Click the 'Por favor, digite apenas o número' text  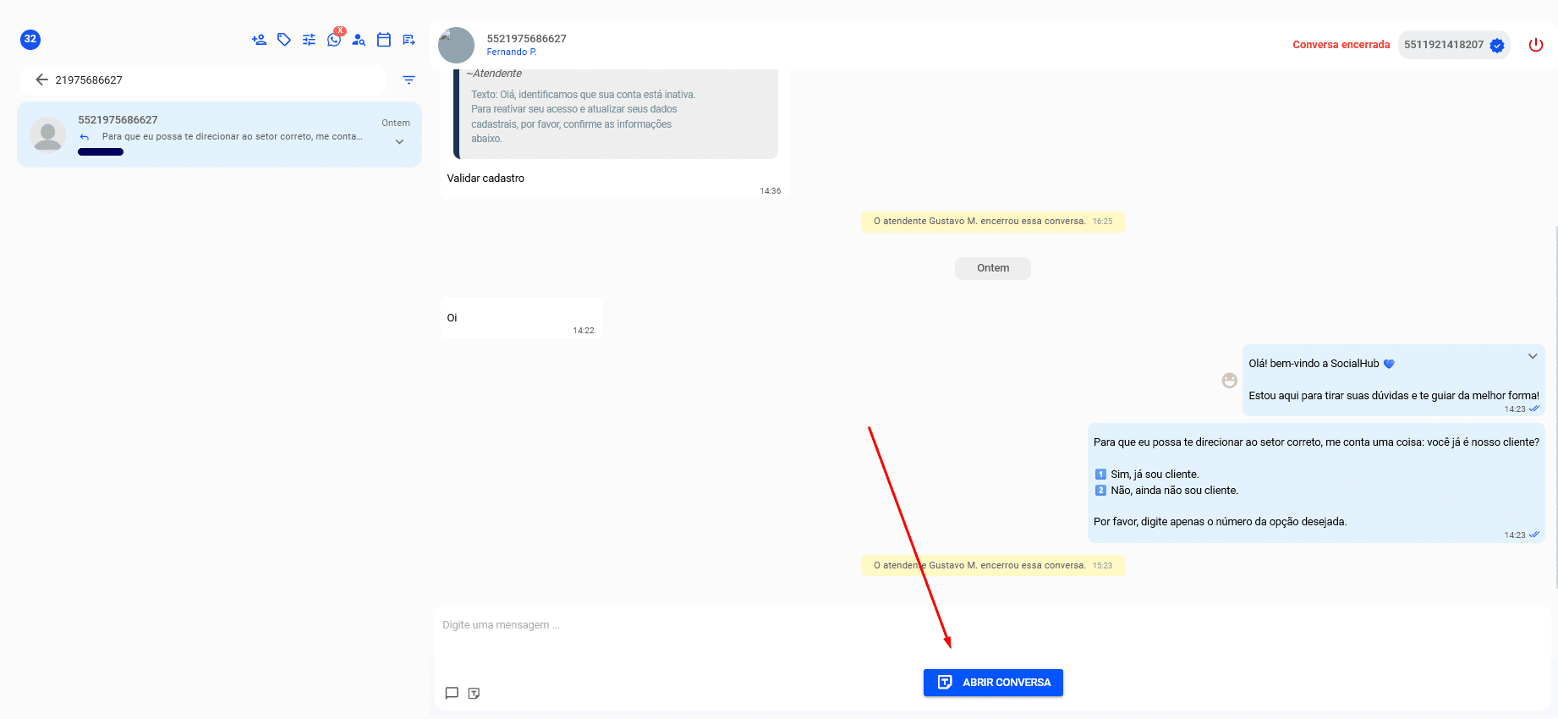[1220, 522]
